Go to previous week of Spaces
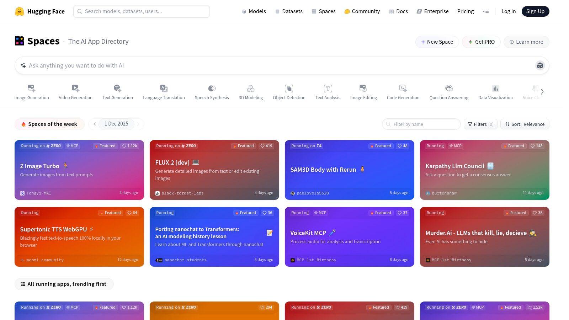Screen dimensions: 569x320 tap(94, 124)
